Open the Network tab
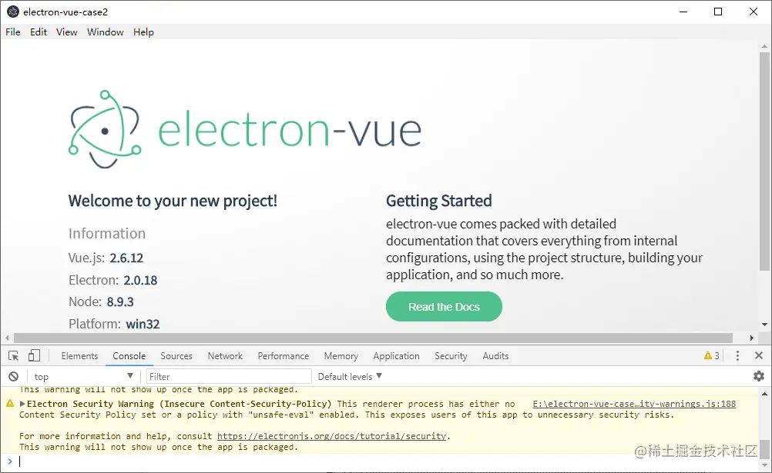The height and width of the screenshot is (473, 772). [x=225, y=355]
